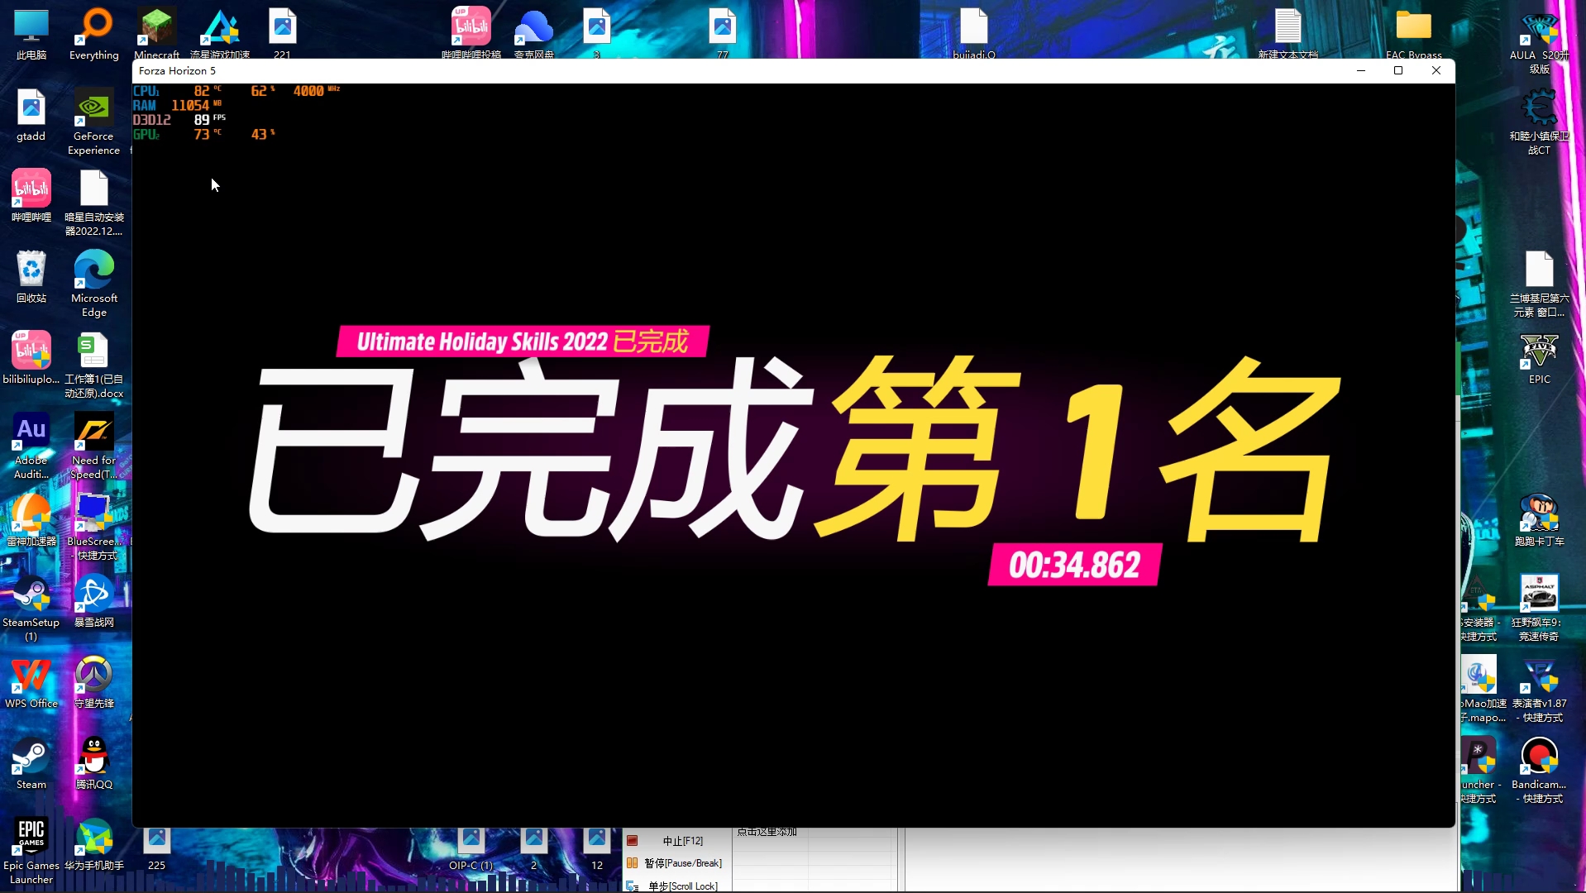Open 雷神加速器 shortcut
This screenshot has height=893, width=1586.
31,521
